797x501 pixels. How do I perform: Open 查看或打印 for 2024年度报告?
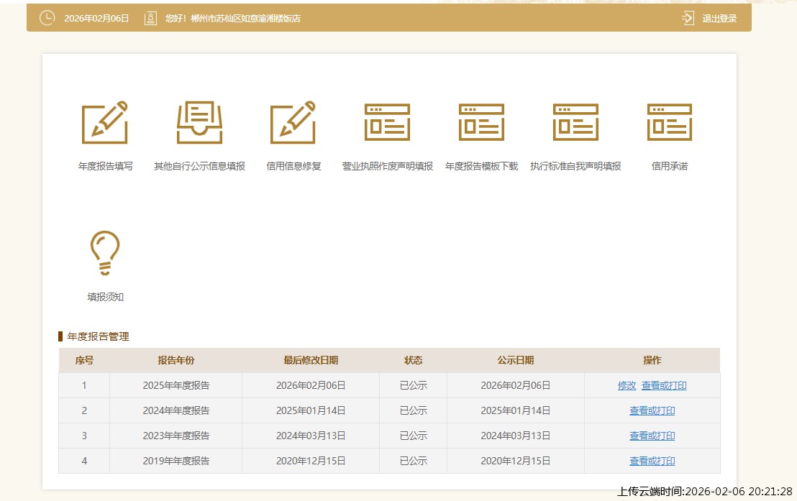coord(652,410)
